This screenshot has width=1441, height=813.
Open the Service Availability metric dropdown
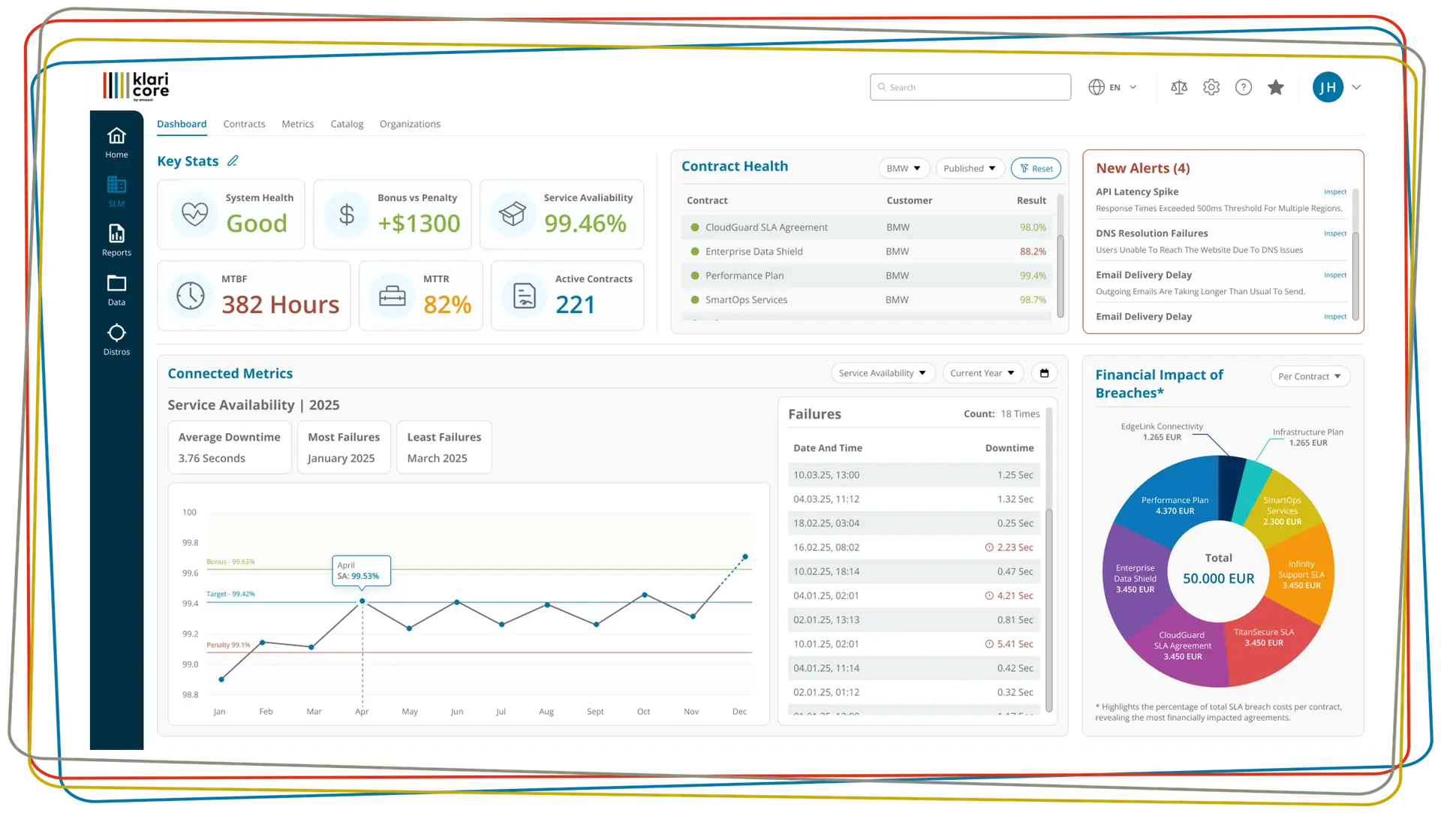tap(883, 373)
